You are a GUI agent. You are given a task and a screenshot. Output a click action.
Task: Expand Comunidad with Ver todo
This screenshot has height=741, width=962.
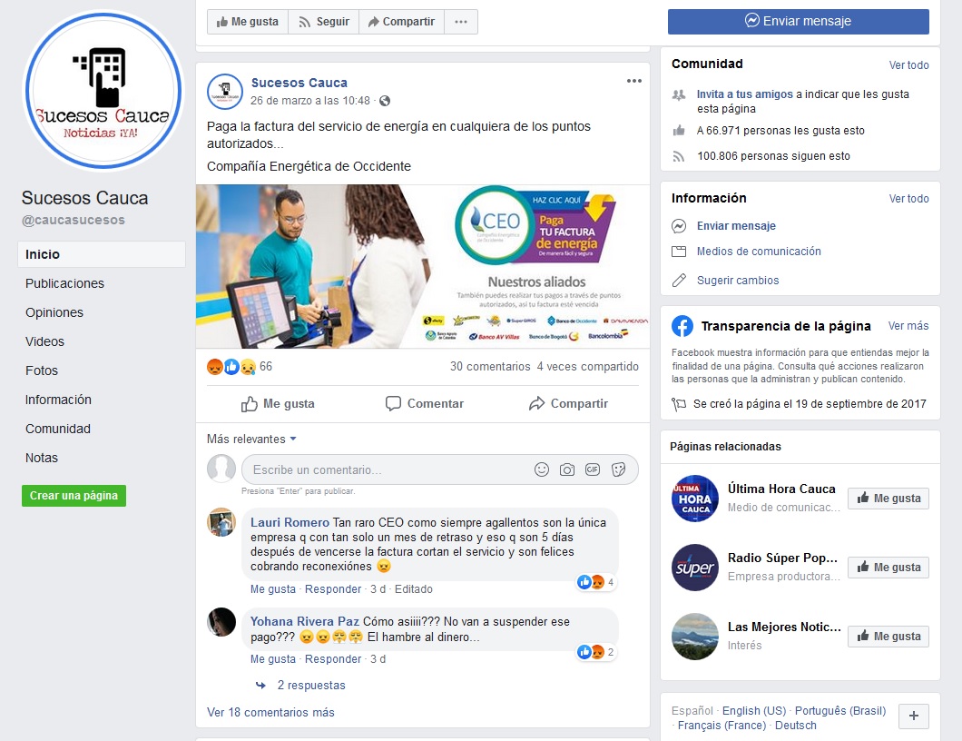tap(908, 65)
